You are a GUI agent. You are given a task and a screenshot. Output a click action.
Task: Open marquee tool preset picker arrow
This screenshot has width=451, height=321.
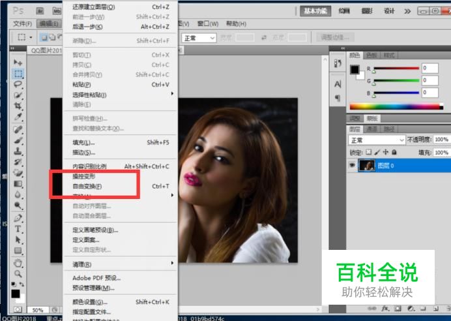(31, 37)
